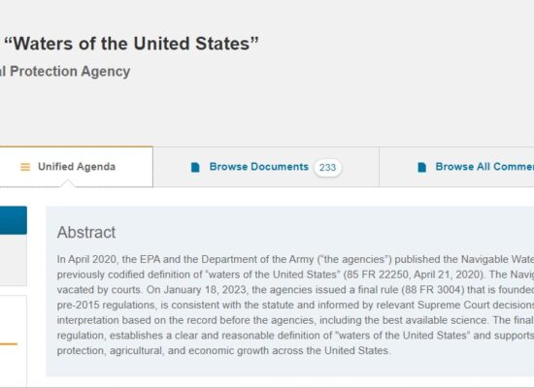534x388 pixels.
Task: Click the "January 18, 2023" date text
Action: [204, 290]
